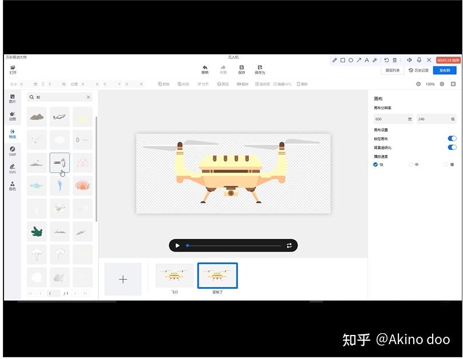This screenshot has width=463, height=359.
Task: Select the second highlighted frame thumbnail
Action: [x=217, y=276]
